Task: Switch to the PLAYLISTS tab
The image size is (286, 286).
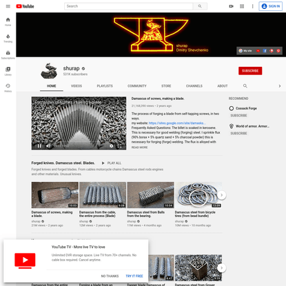Action: [105, 86]
